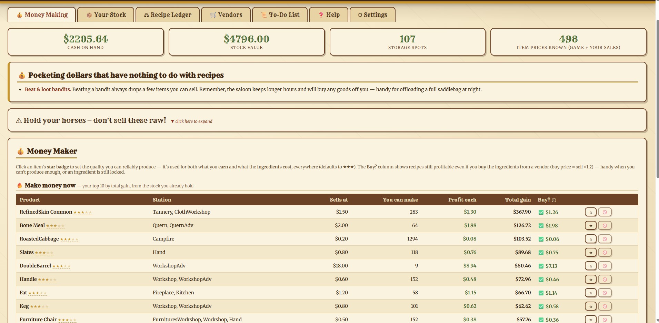Open the RoastedCabbage star quality badge

point(69,239)
